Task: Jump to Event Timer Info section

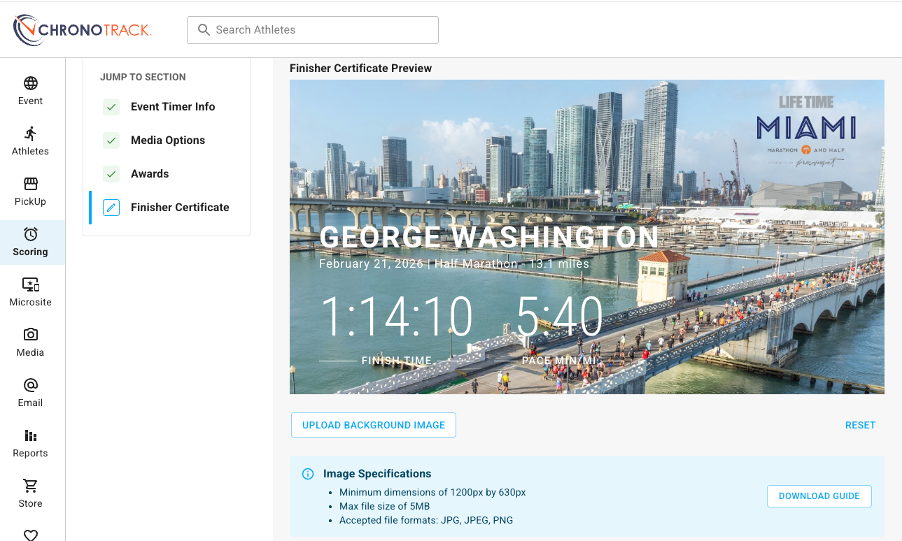Action: (172, 107)
